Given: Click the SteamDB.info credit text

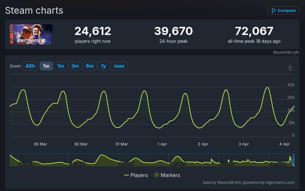Looking at the screenshot, I should click(286, 52).
